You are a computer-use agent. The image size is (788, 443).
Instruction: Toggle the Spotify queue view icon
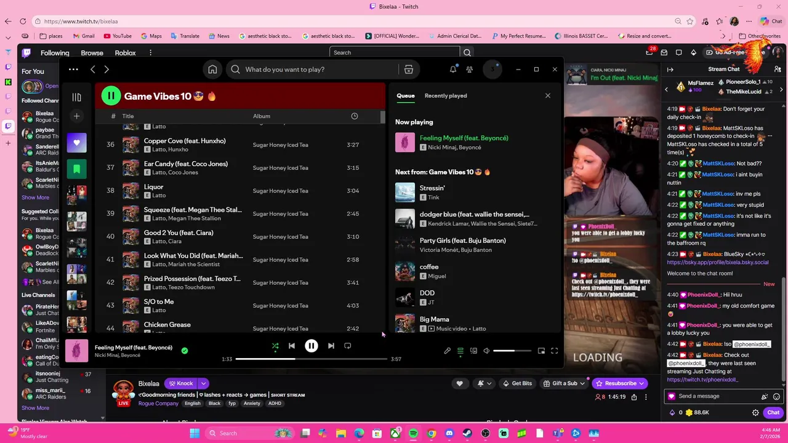[x=460, y=351]
